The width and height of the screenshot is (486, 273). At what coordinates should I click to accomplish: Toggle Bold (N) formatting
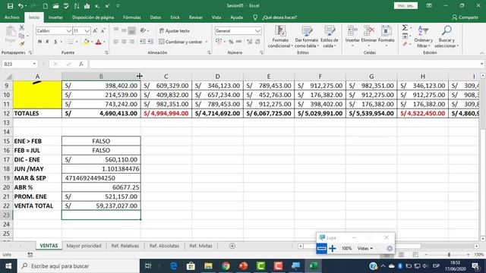[x=39, y=42]
